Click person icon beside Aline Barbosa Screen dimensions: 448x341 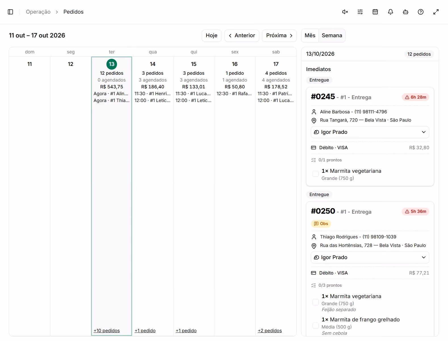click(314, 112)
